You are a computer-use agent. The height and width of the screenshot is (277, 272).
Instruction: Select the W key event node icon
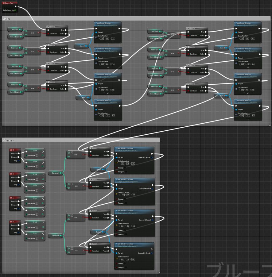click(11, 150)
